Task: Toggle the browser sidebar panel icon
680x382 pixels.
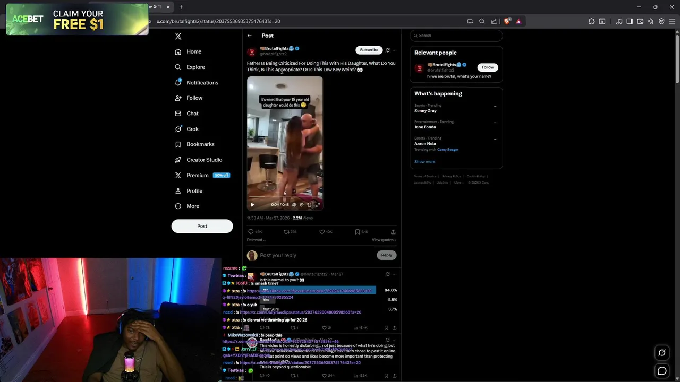Action: pos(630,21)
